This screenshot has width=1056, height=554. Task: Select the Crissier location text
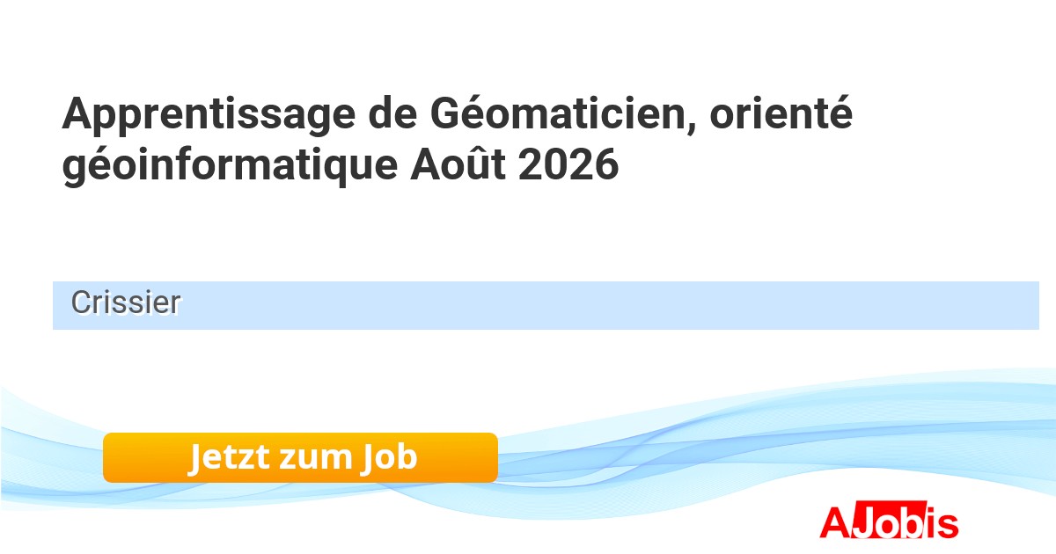(x=126, y=303)
